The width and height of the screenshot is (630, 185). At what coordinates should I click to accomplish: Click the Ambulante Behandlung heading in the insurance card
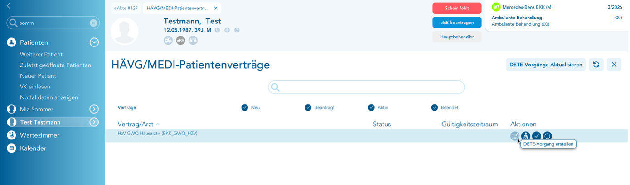coord(517,18)
